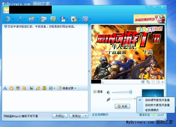Image resolution: width=176 pixels, height=127 pixels.
Task: Open the police-cap report icon
Action: click(x=63, y=19)
